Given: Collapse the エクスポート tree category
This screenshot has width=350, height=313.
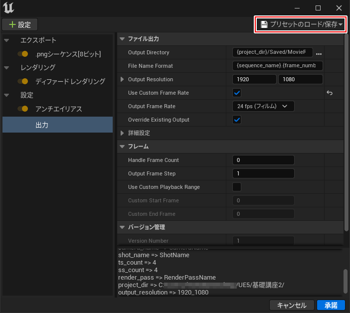Looking at the screenshot, I should click(x=6, y=40).
